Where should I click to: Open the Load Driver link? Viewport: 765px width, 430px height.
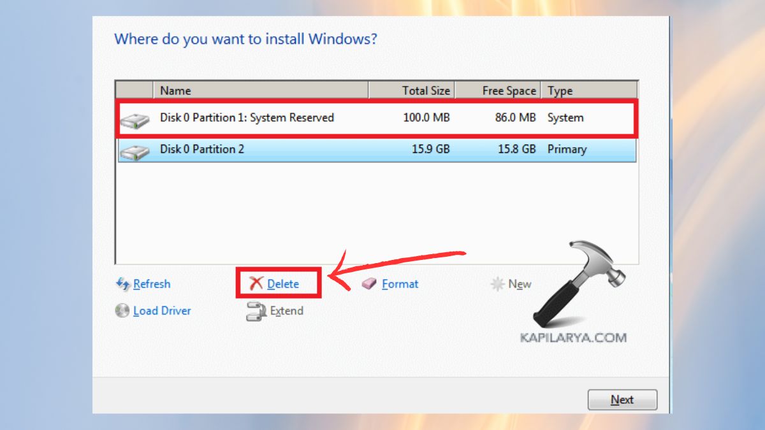(x=162, y=311)
